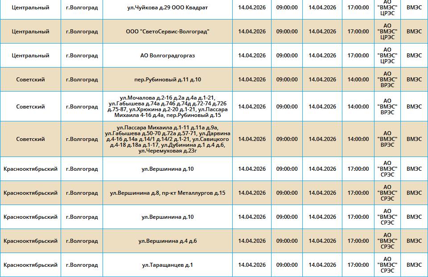Click the АО Волгоградгоргаз cell
This screenshot has width=428, height=277.
pos(167,56)
